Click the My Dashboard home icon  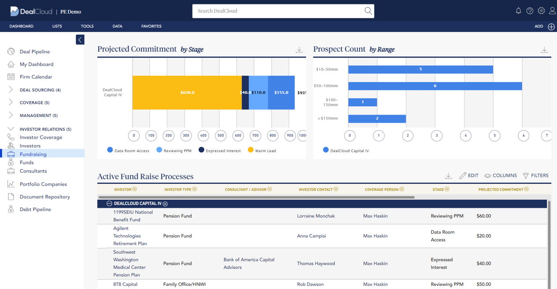[x=11, y=64]
